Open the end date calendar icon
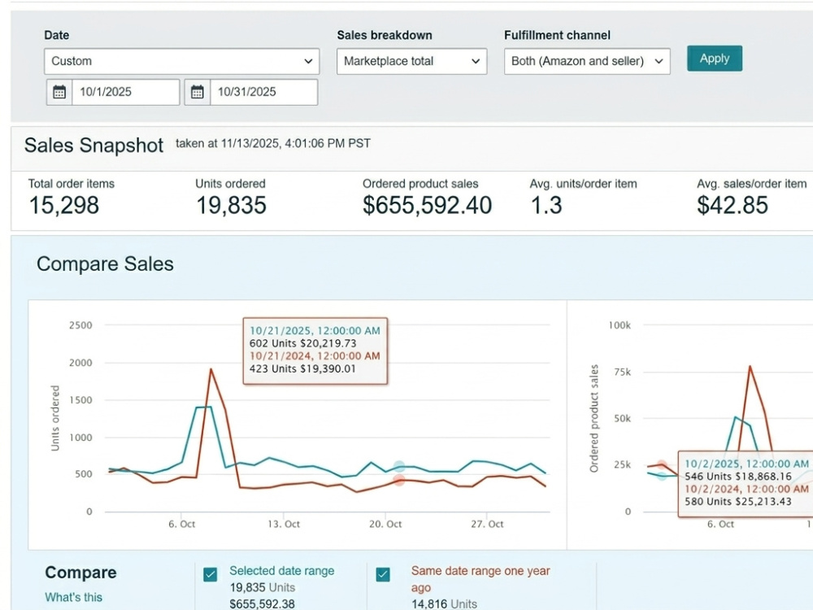 coord(197,93)
